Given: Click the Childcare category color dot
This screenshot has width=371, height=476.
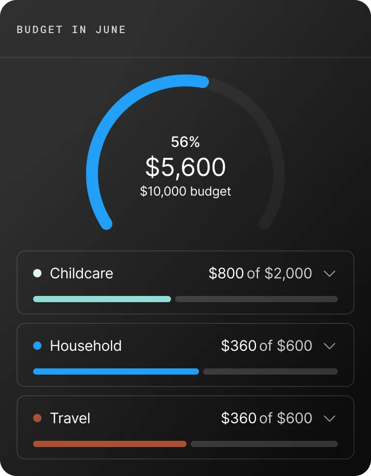Looking at the screenshot, I should (x=37, y=273).
